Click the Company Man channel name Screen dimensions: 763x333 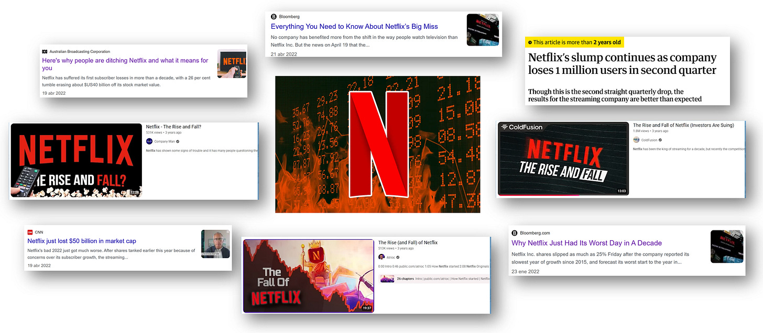click(x=165, y=141)
